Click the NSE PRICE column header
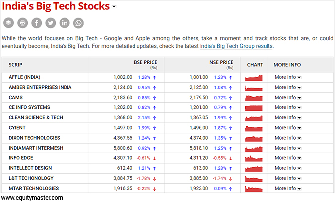335x202 pixels. [x=221, y=63]
